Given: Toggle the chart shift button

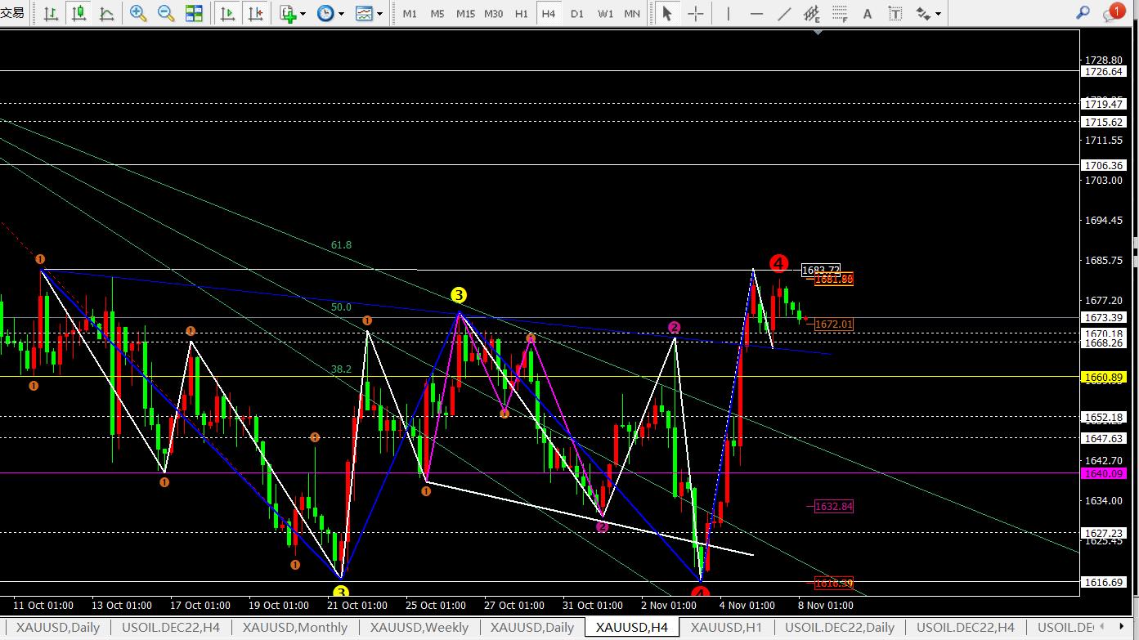Looking at the screenshot, I should [x=256, y=14].
